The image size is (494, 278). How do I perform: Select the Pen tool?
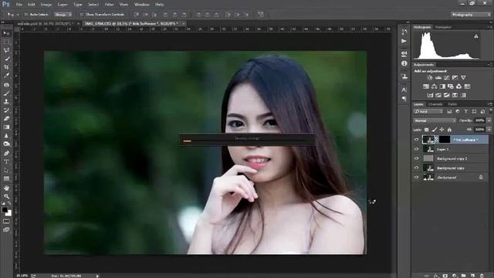tap(6, 154)
